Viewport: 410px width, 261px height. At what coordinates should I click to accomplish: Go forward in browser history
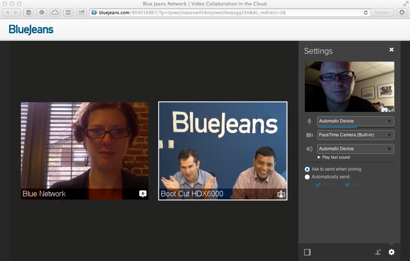pos(16,12)
